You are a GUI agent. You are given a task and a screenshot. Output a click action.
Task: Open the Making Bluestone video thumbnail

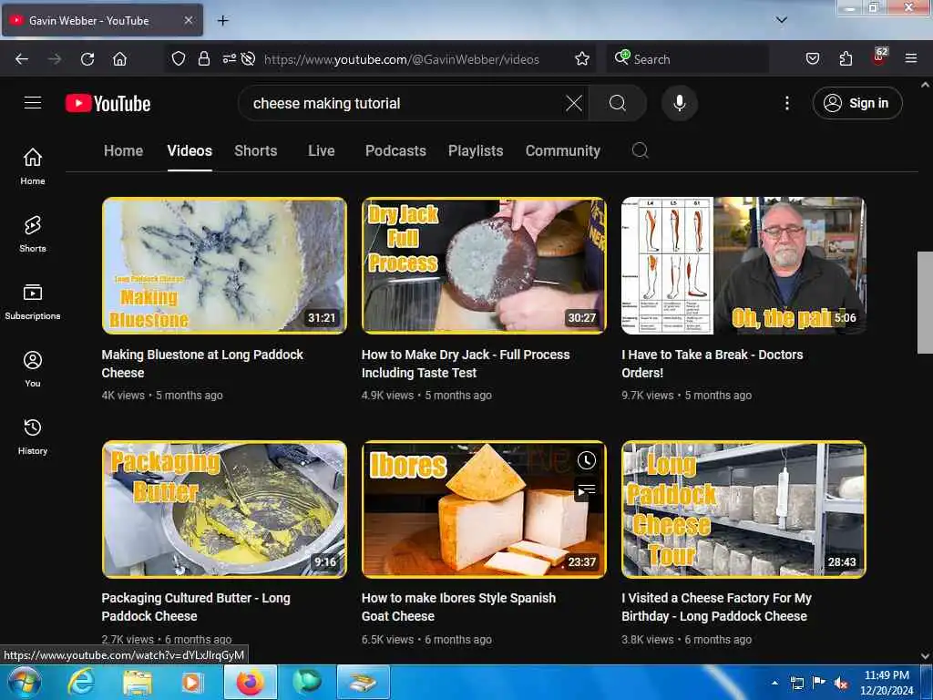[224, 265]
